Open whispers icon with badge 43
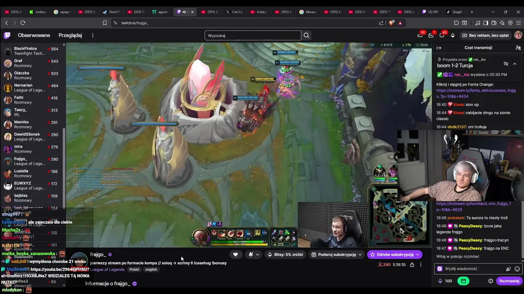 pos(442,36)
